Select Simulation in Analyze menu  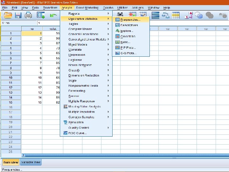pos(86,122)
